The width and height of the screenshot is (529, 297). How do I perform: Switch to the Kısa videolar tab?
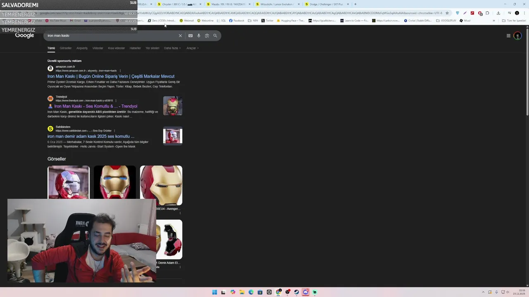[117, 48]
